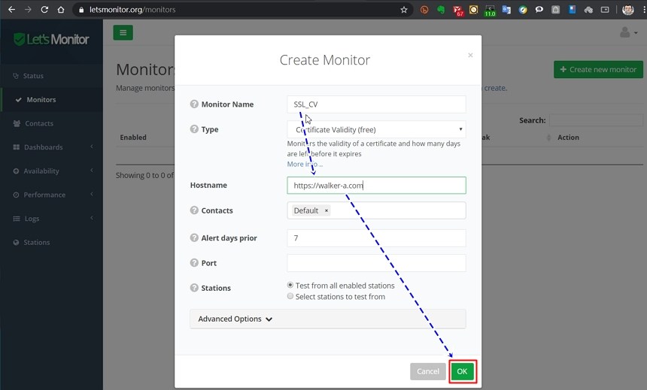Show help for Port field
Image resolution: width=647 pixels, height=390 pixels.
[x=194, y=262]
